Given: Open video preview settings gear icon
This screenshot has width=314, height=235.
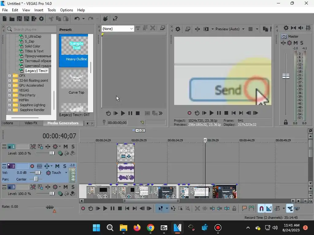Looking at the screenshot, I should [x=178, y=29].
